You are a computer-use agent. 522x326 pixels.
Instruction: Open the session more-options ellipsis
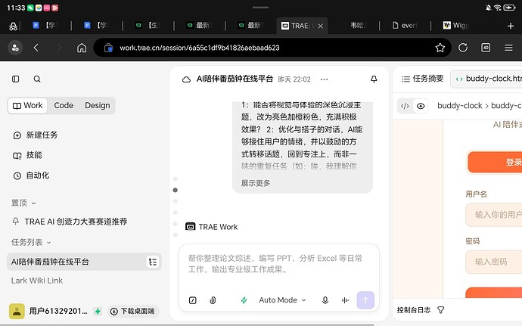(x=324, y=79)
